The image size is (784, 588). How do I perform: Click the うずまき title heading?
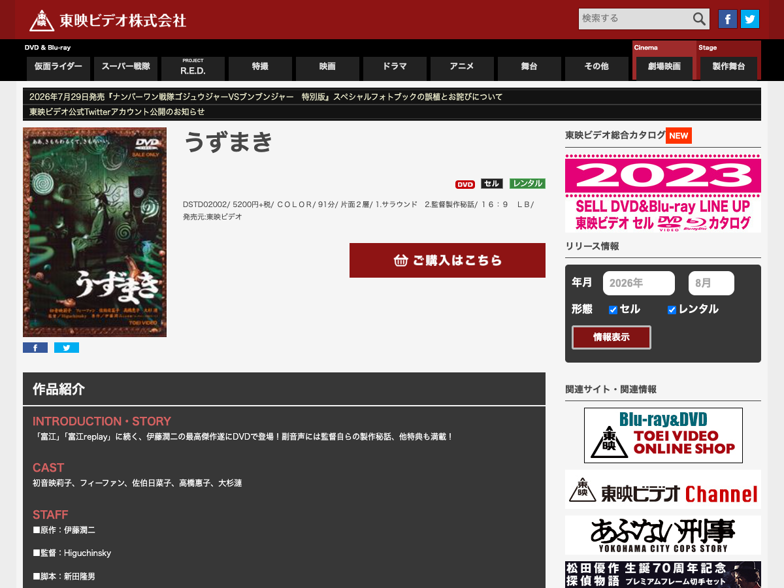[228, 142]
